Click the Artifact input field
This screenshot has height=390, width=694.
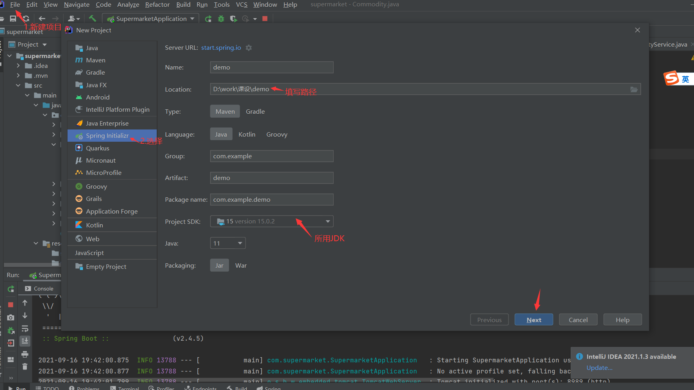point(272,178)
